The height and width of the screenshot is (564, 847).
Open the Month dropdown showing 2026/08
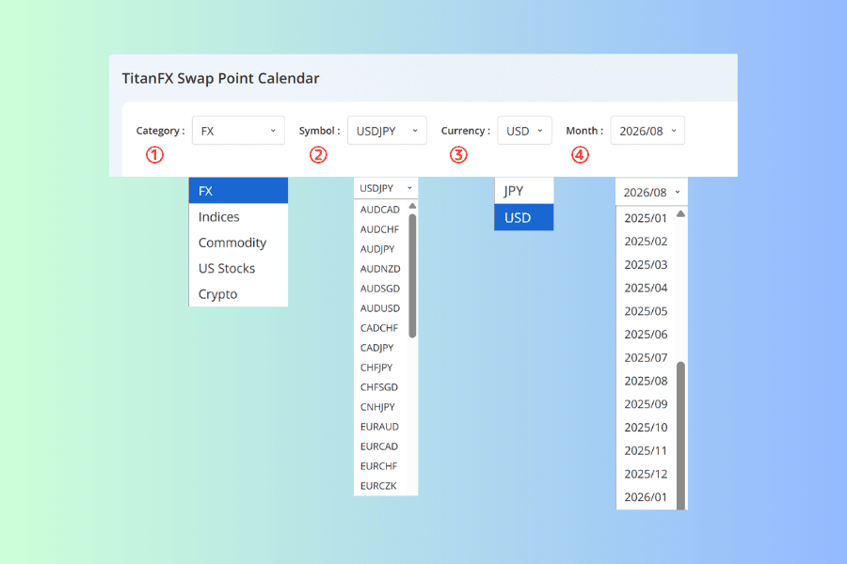click(647, 131)
